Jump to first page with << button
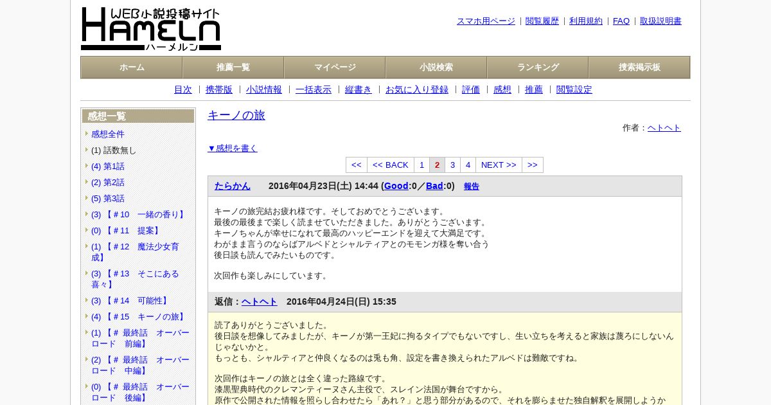The image size is (771, 405). 357,165
